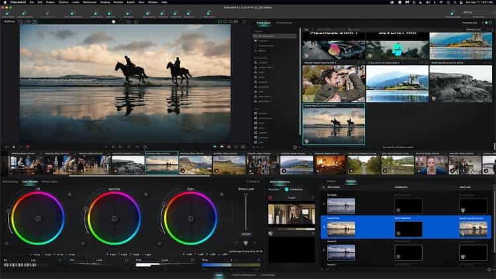Select the black-and-white rocky cliff timeline clip
496x279 pixels.
pos(128,165)
